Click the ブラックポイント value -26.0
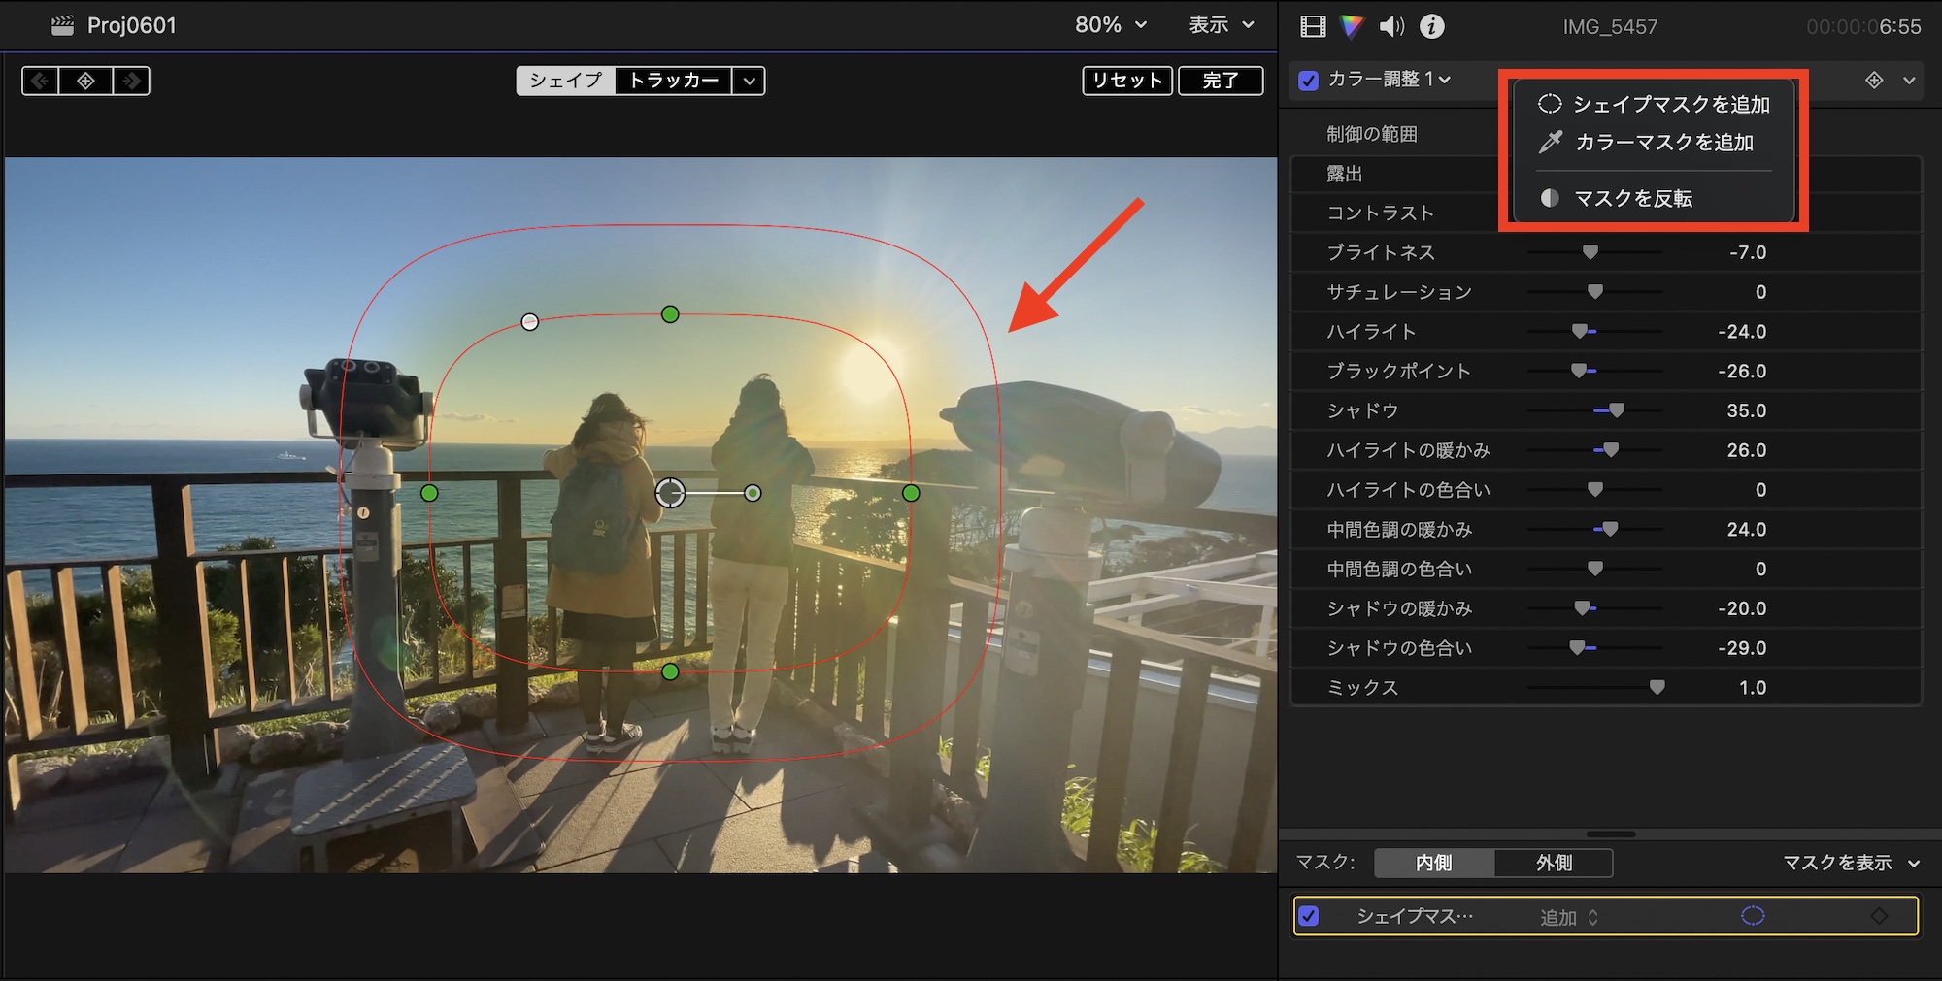Image resolution: width=1942 pixels, height=981 pixels. click(x=1742, y=371)
